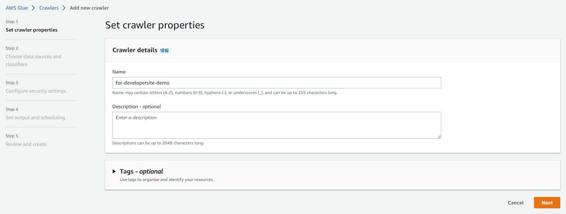Screen dimensions: 566x214
Task: Click the crawler Name input field
Action: 277,83
